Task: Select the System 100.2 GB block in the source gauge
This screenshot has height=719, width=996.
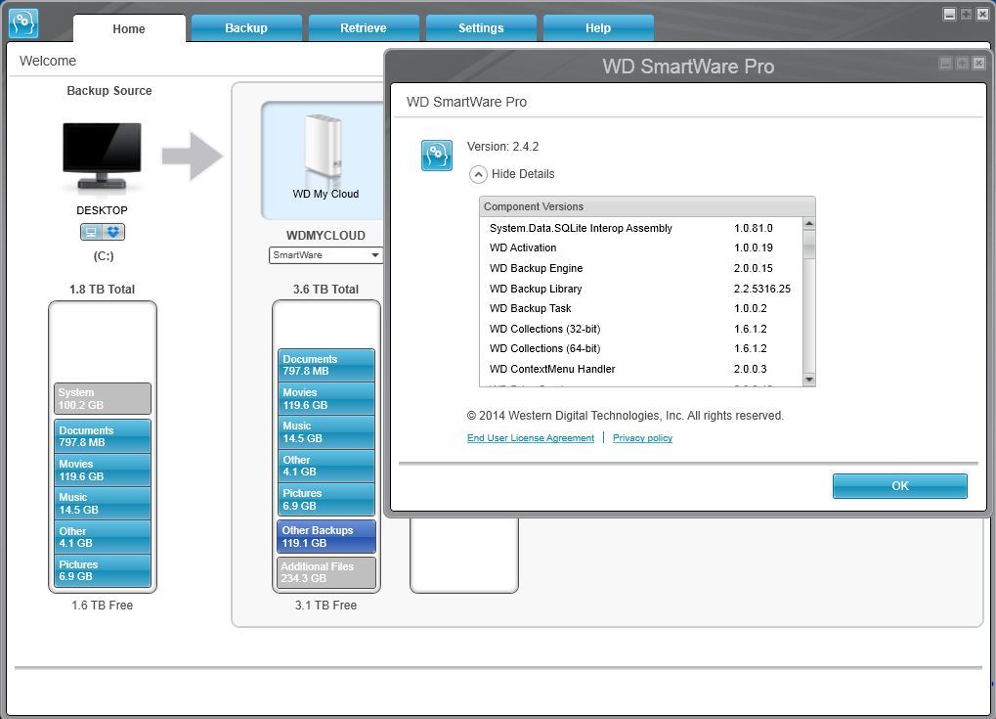Action: pos(103,398)
